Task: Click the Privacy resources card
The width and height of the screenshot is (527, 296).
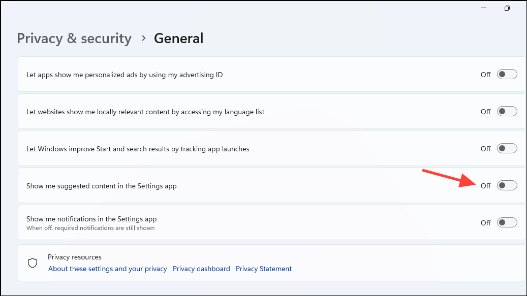Action: tap(254, 263)
